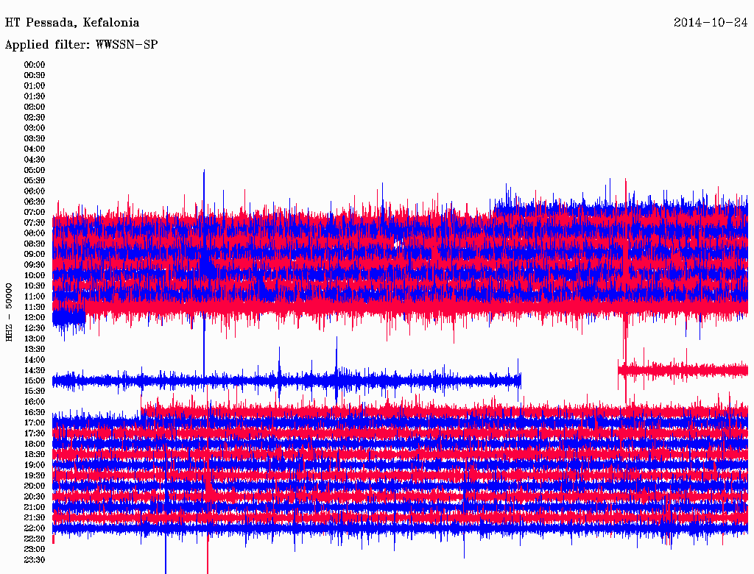Click the 03:30 time label
This screenshot has width=754, height=574.
(x=35, y=138)
